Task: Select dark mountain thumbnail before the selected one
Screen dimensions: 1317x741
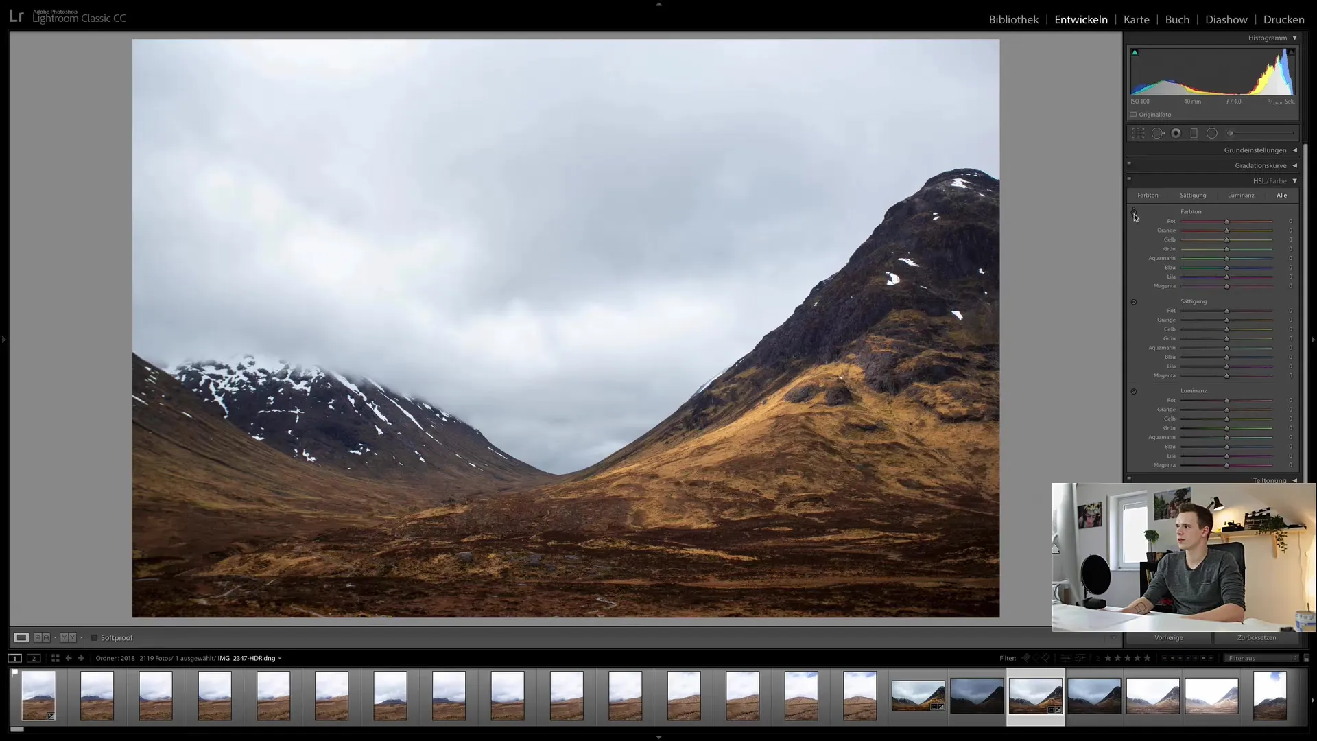Action: click(x=977, y=696)
